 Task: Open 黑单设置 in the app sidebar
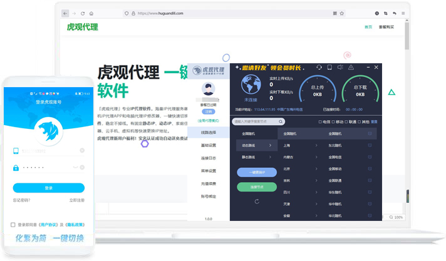(x=209, y=171)
